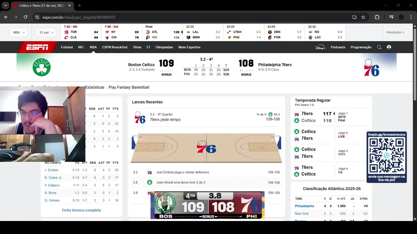
Task: Click 76ers icon on Embiid rebound play
Action: coord(150,172)
